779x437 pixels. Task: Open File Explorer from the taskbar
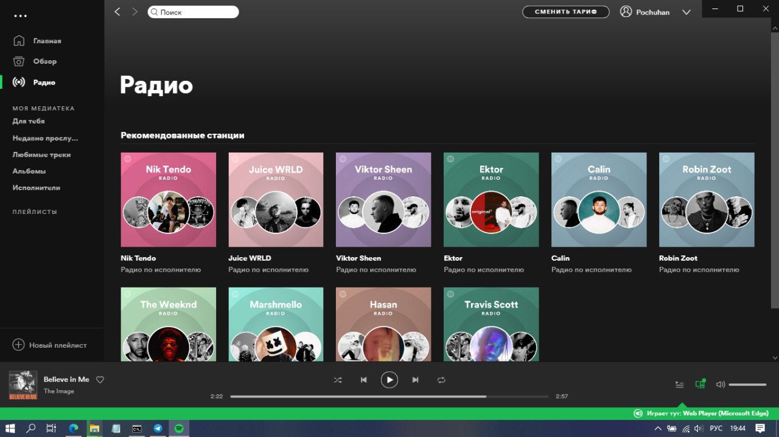coord(95,428)
